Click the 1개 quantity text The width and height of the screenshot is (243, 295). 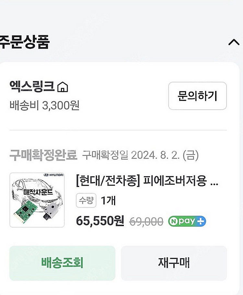108,201
